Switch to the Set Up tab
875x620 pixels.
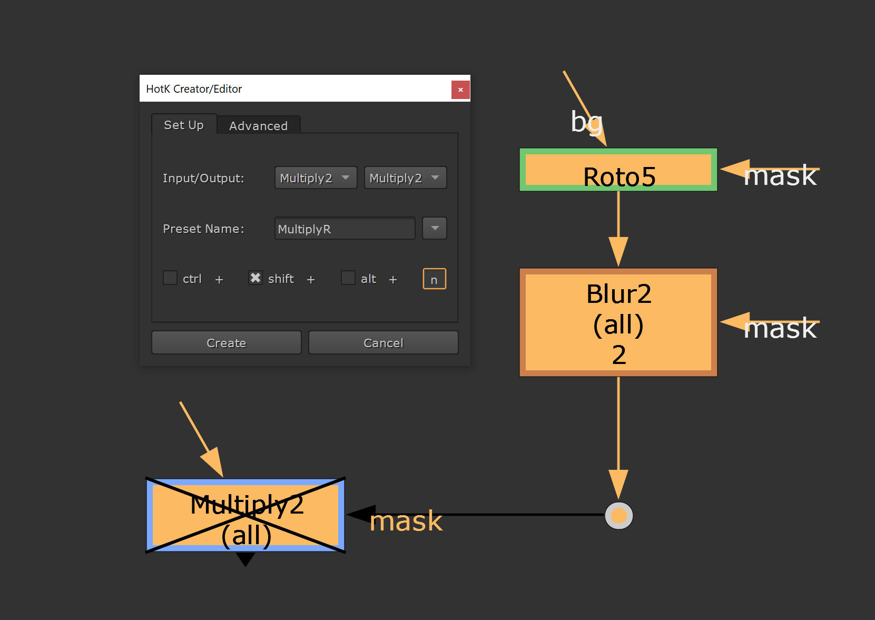pyautogui.click(x=183, y=125)
